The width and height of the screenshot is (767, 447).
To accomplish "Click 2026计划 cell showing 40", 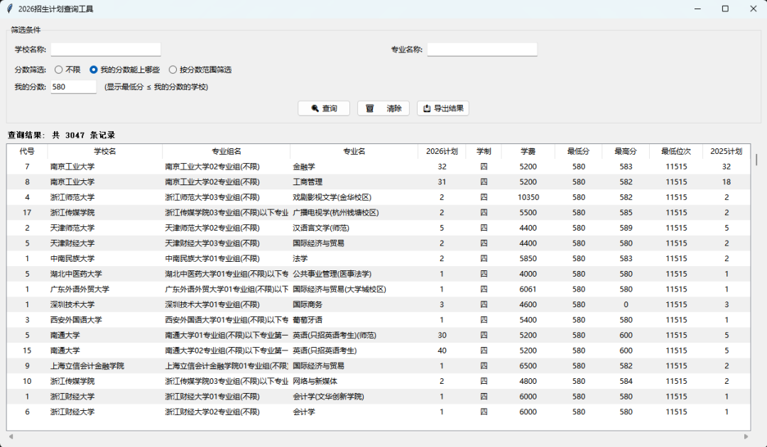I will click(x=442, y=351).
